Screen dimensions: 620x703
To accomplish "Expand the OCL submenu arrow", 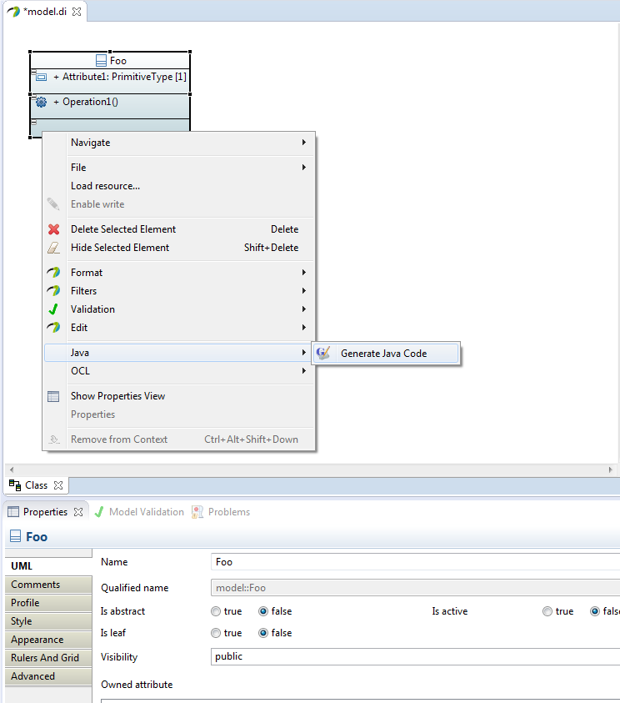I will 303,371.
